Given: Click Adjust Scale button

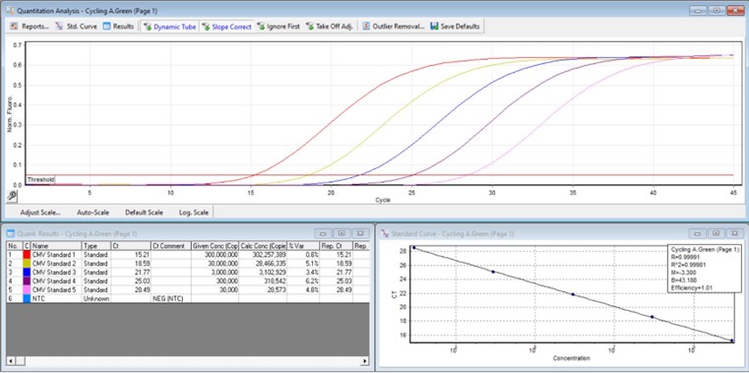Looking at the screenshot, I should tap(40, 212).
